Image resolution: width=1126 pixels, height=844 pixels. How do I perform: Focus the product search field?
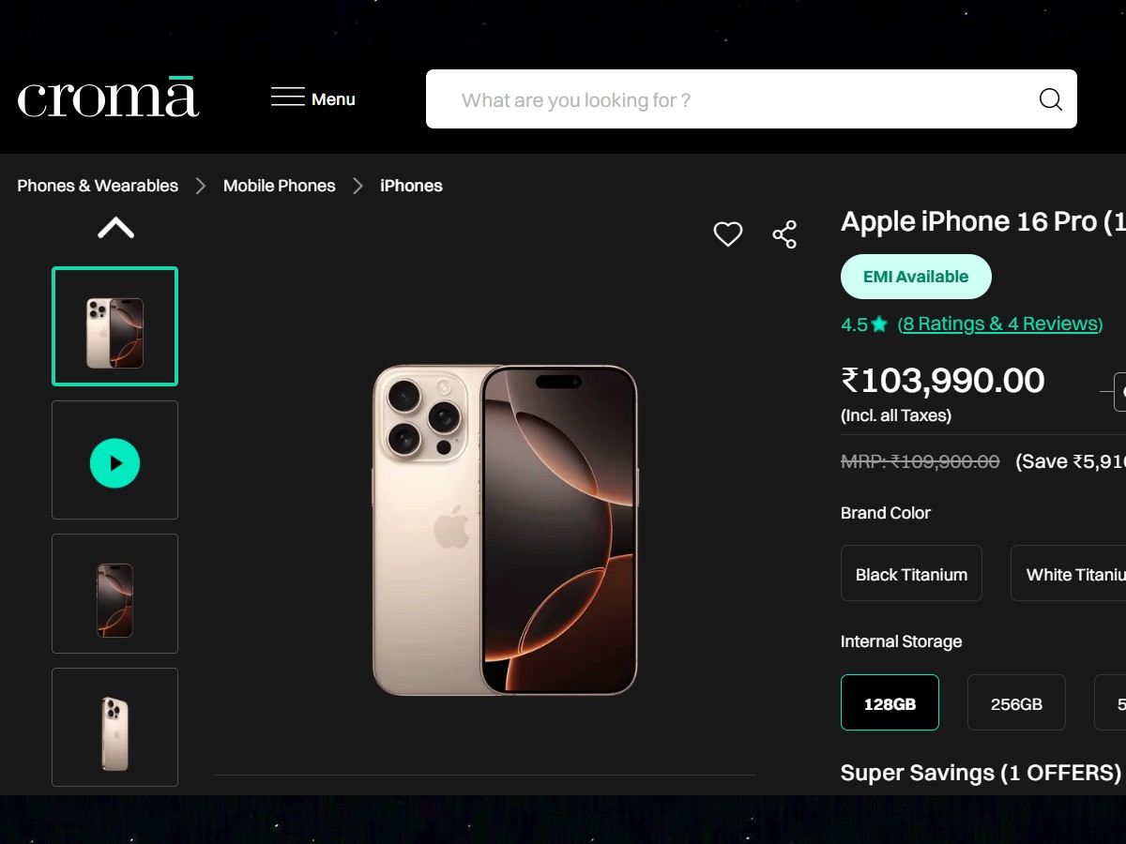[732, 99]
